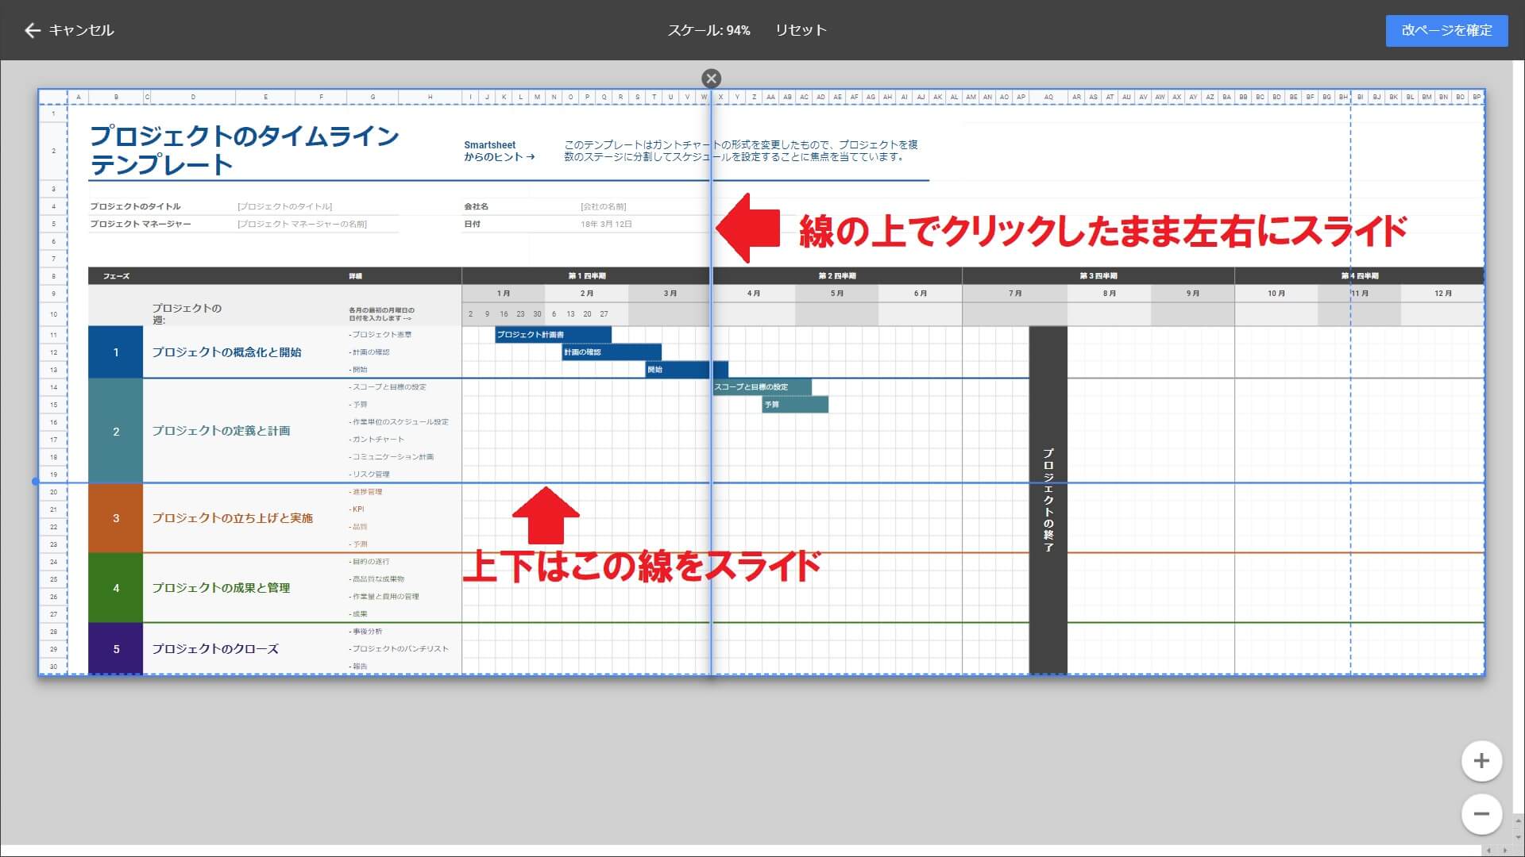Screen dimensions: 1525x857
Task: Click the 4月 month cell
Action: coord(754,294)
